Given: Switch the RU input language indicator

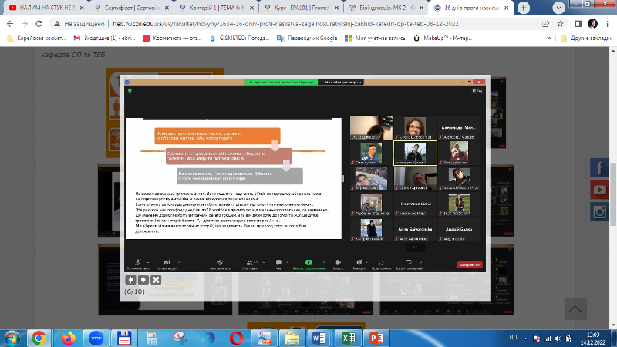Looking at the screenshot, I should [x=513, y=338].
